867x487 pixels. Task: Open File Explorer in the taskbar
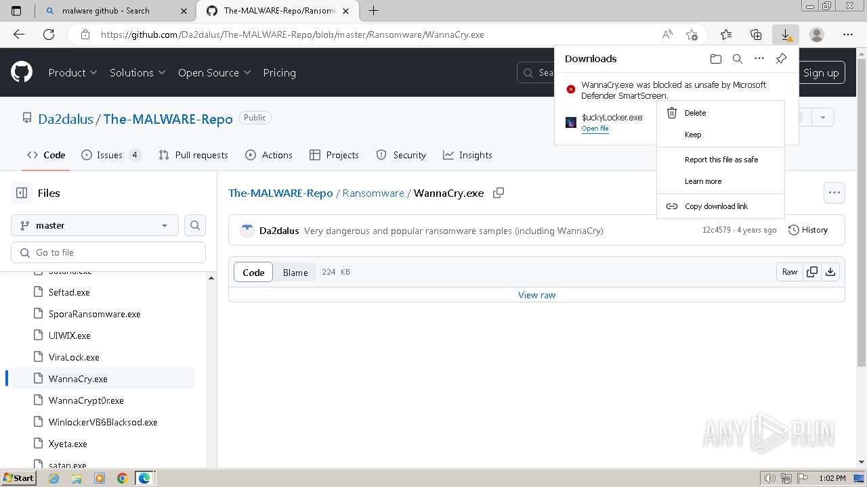click(x=77, y=478)
